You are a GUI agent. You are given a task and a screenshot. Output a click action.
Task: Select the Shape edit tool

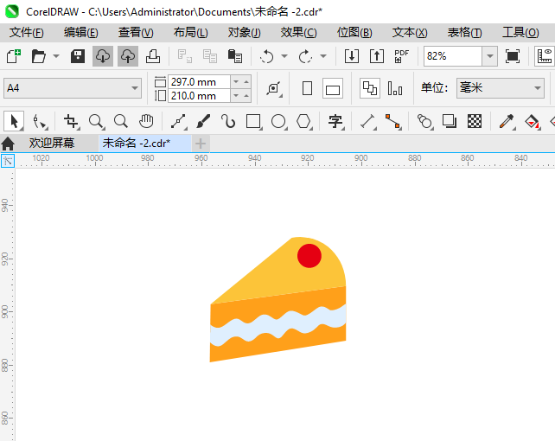[x=40, y=121]
